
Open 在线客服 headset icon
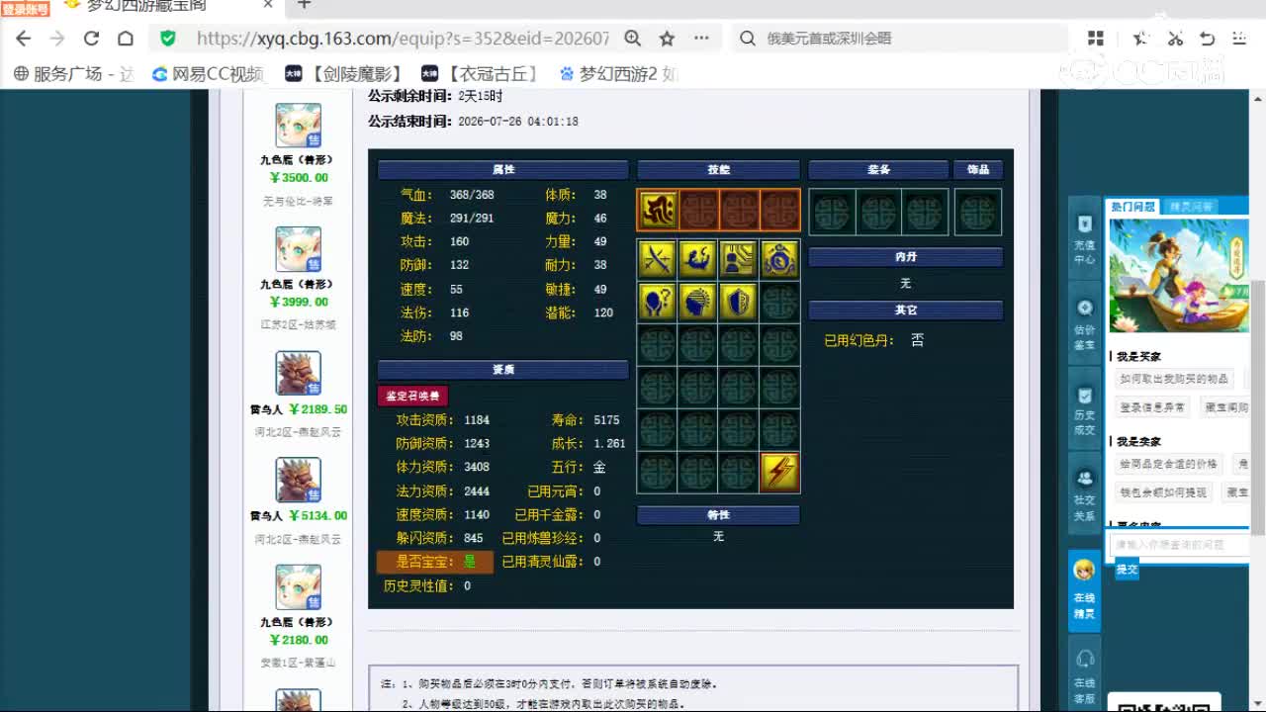(1084, 675)
